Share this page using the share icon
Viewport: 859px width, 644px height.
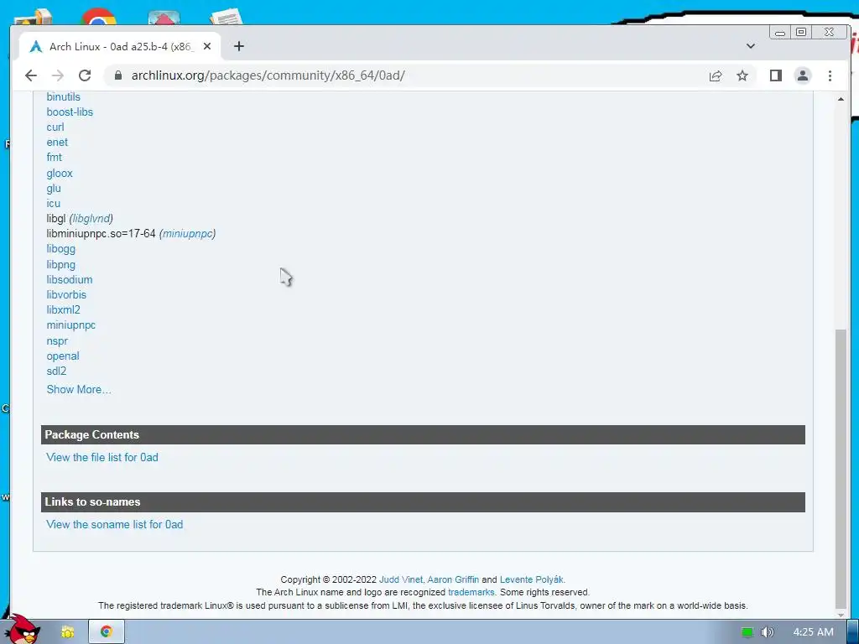pyautogui.click(x=716, y=75)
